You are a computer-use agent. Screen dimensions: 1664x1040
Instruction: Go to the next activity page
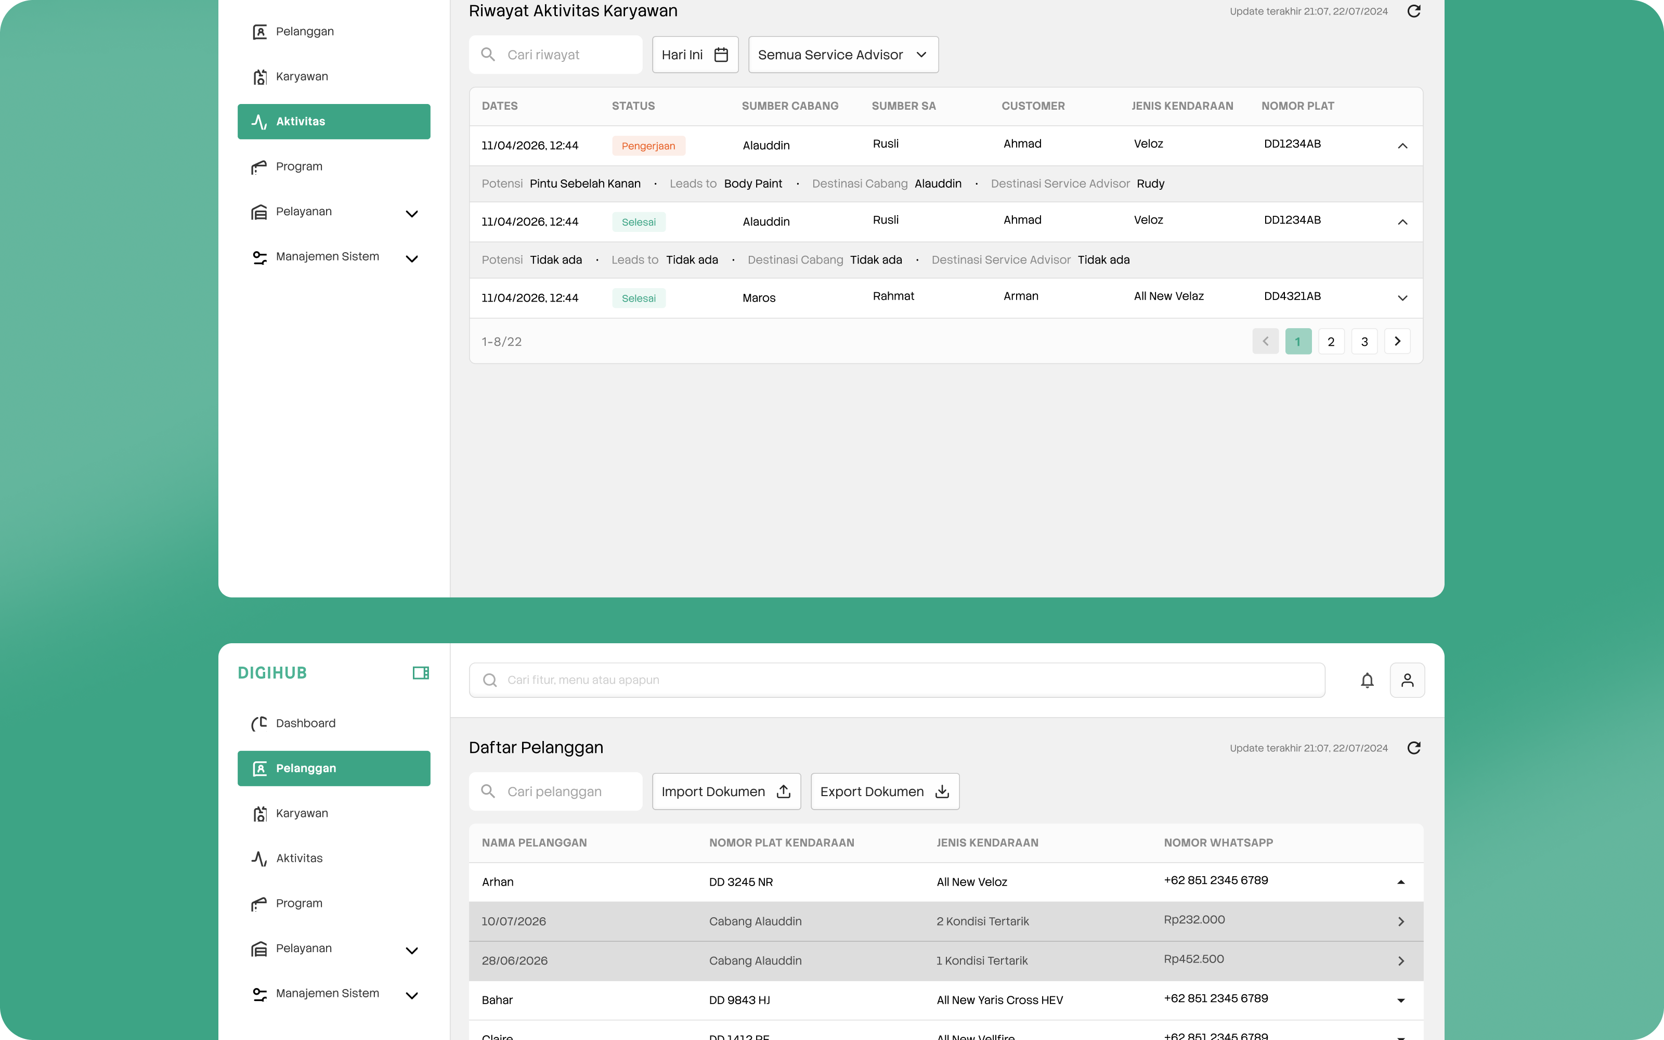(x=1397, y=341)
